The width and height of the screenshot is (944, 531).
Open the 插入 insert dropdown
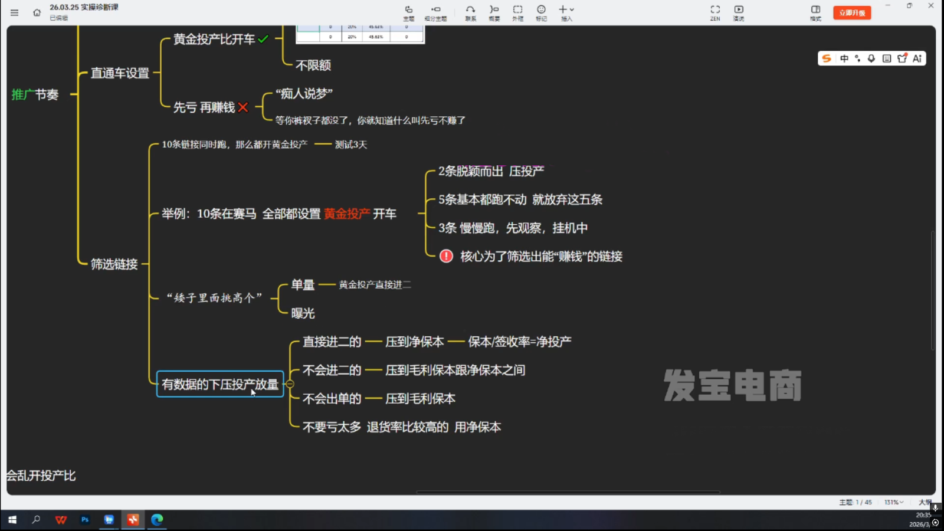click(x=566, y=12)
